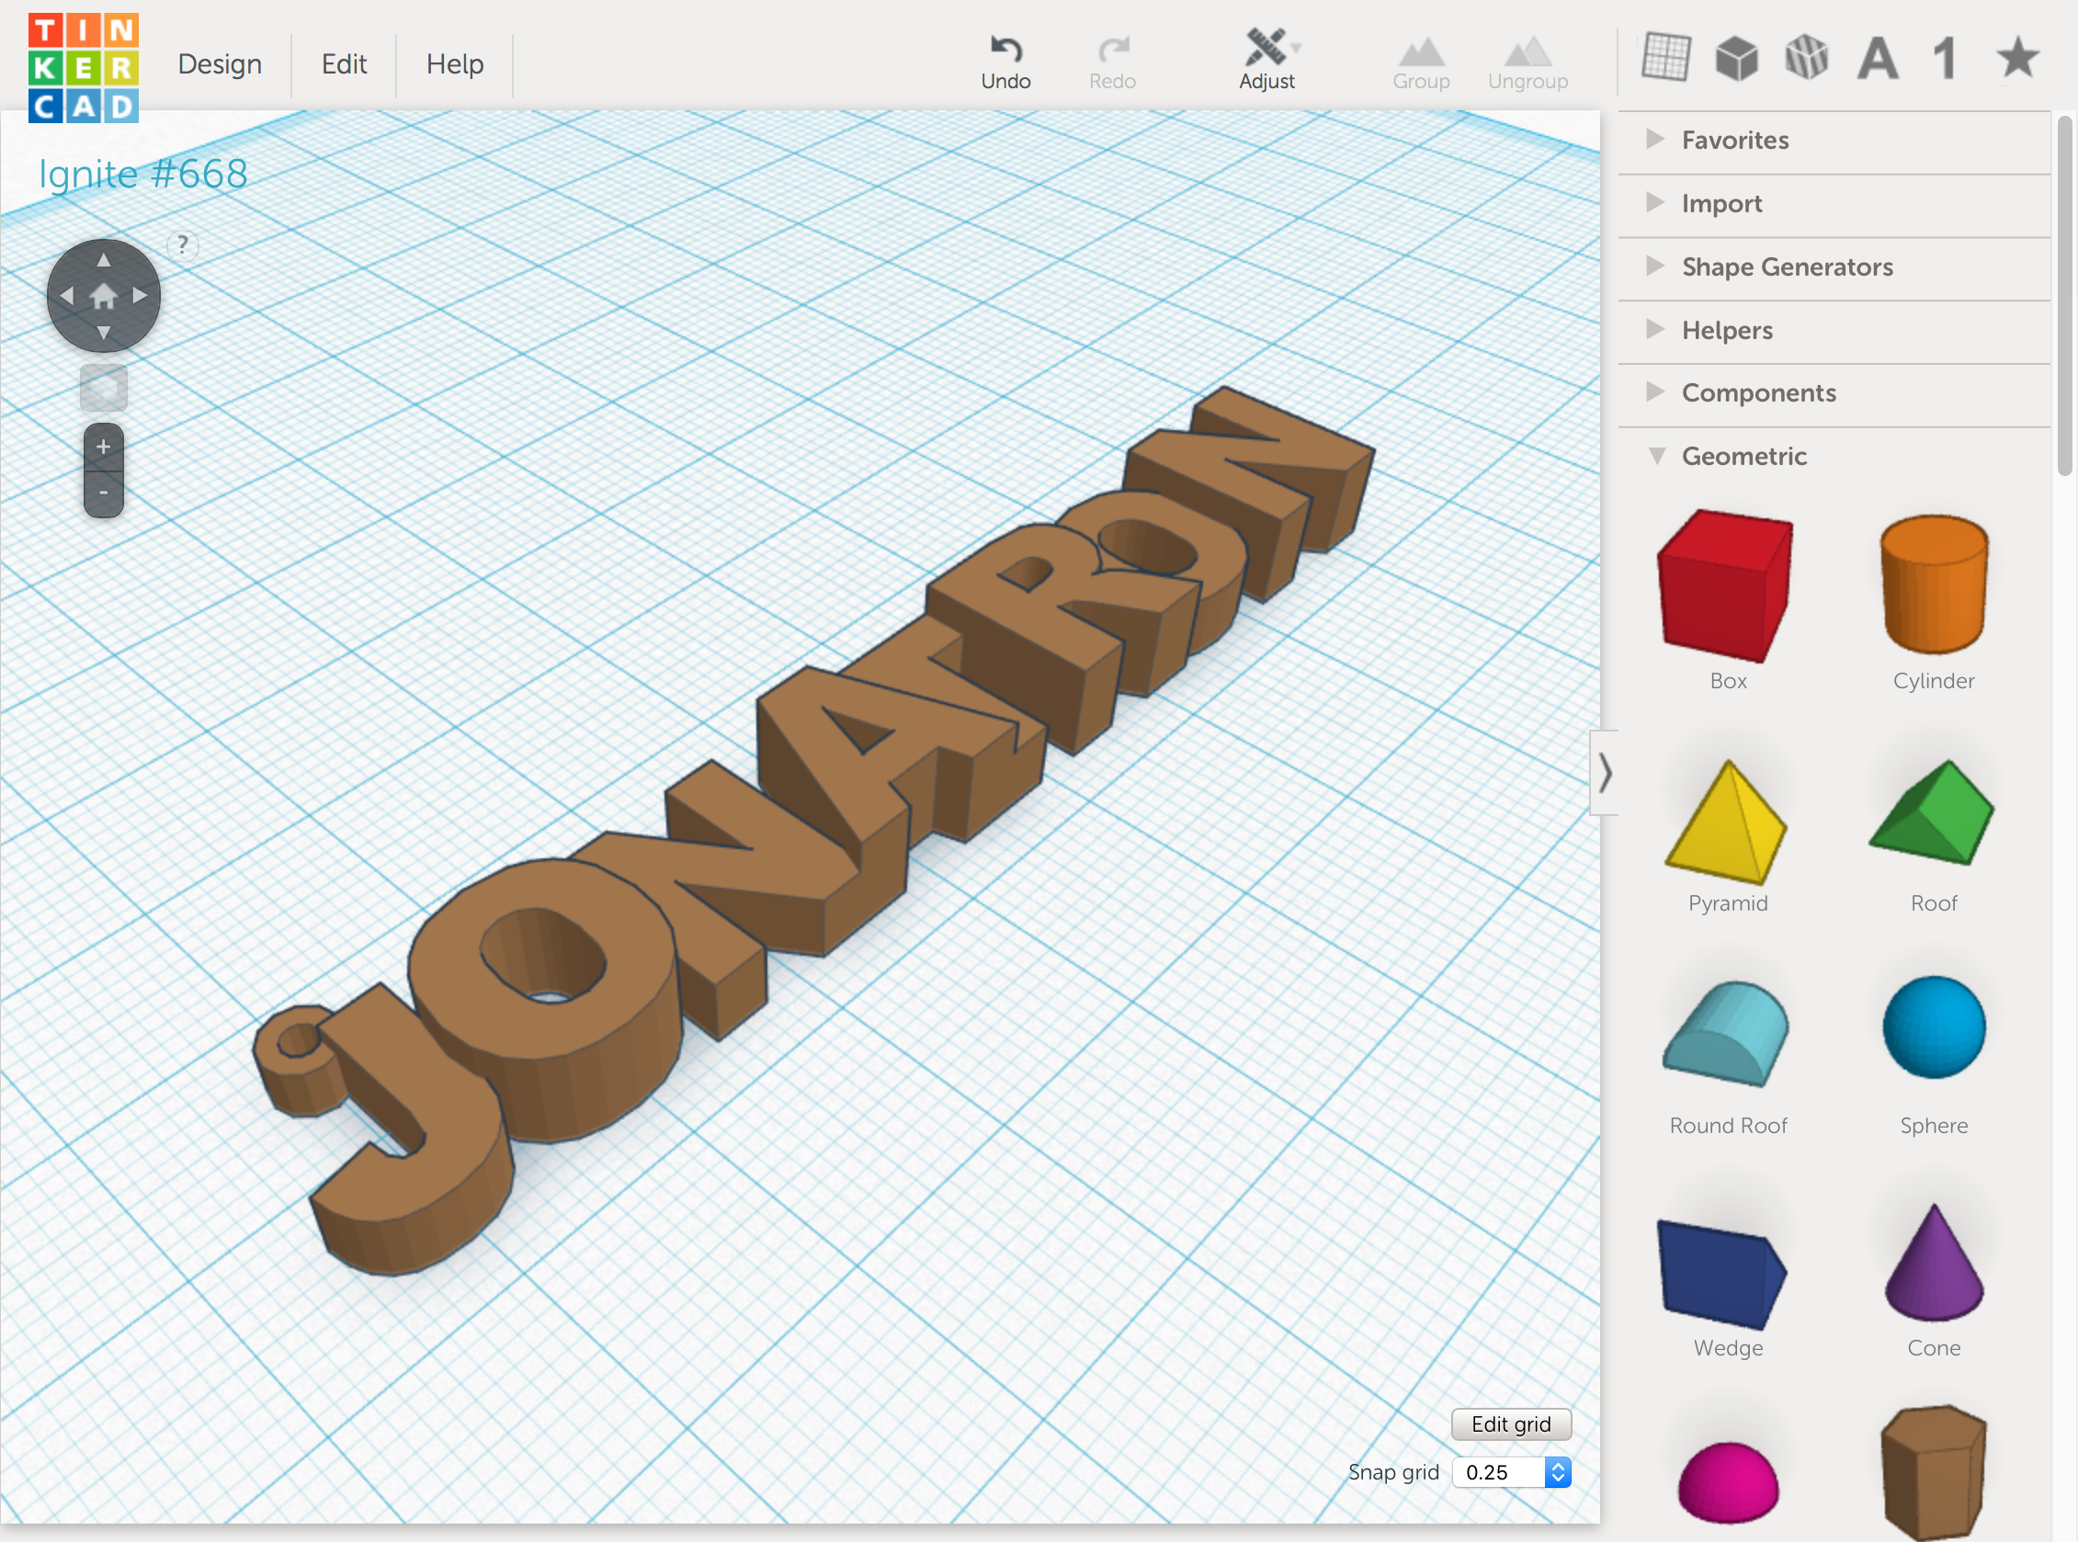Image resolution: width=2078 pixels, height=1542 pixels.
Task: Open the Design menu
Action: pos(220,63)
